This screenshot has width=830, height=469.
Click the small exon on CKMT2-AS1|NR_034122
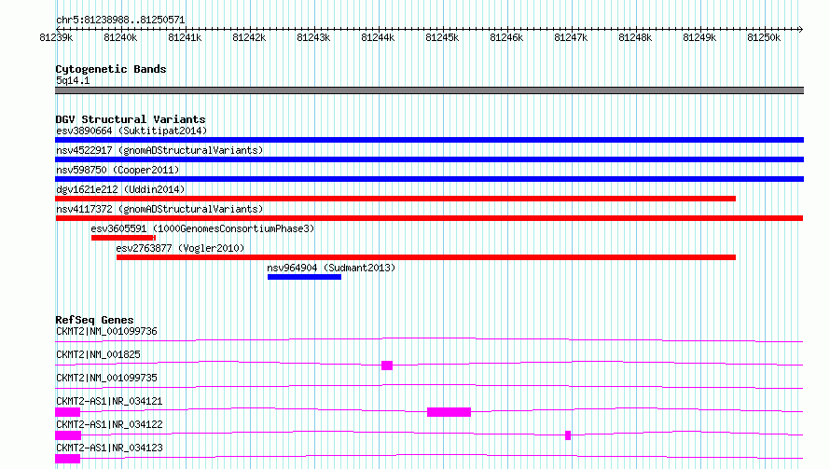pyautogui.click(x=568, y=435)
